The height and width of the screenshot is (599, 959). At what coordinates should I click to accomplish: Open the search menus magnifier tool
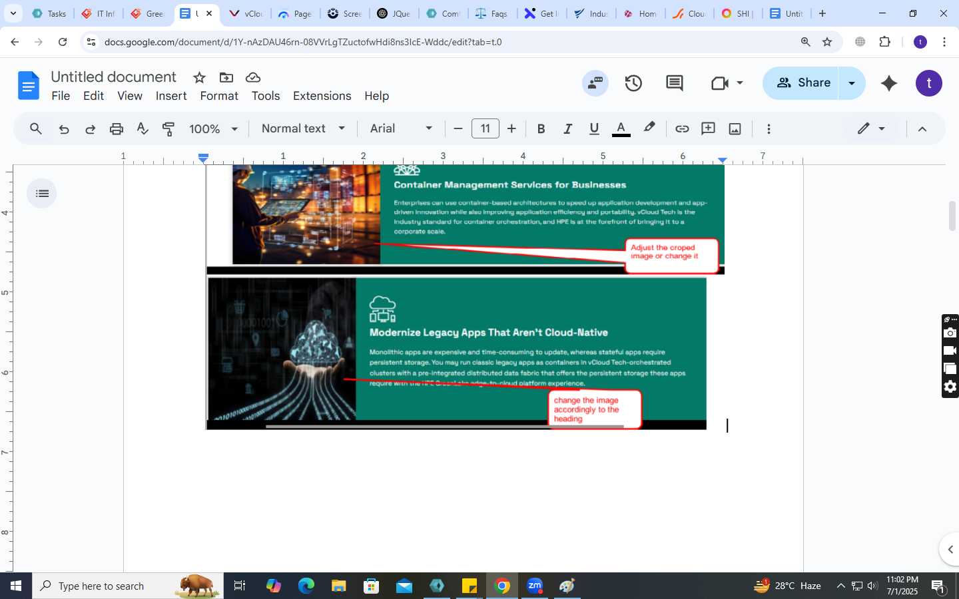(36, 128)
